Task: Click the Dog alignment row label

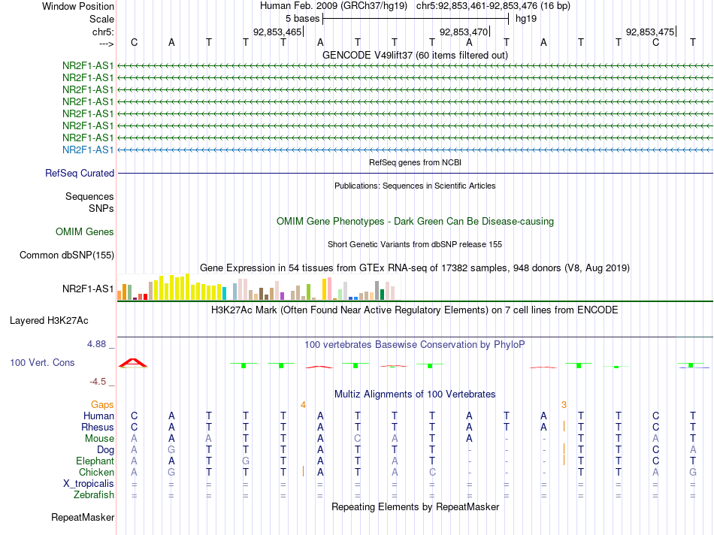Action: [x=106, y=450]
